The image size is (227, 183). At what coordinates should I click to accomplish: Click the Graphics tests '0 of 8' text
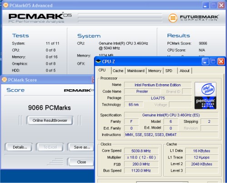click(51, 63)
